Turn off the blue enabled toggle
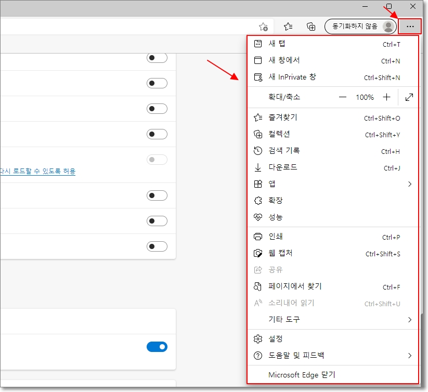The width and height of the screenshot is (428, 392). 157,347
